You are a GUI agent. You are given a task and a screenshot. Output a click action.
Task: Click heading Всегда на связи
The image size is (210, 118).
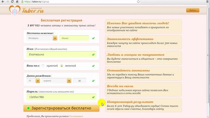click(120, 86)
